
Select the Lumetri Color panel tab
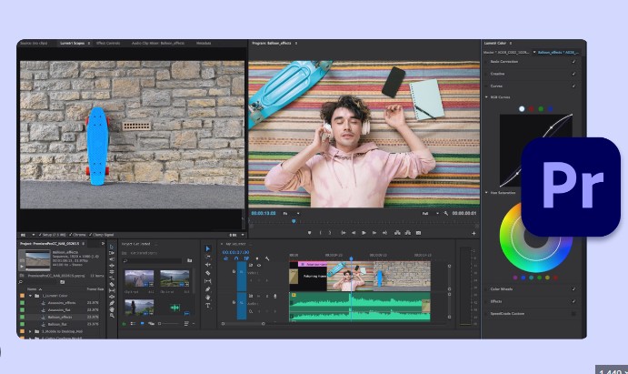point(495,44)
